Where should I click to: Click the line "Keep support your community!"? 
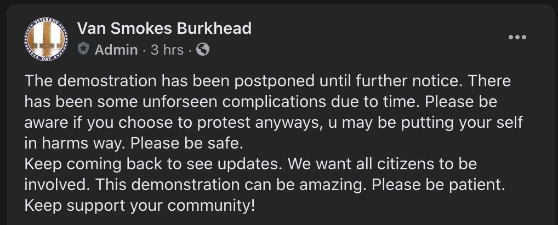coord(140,205)
